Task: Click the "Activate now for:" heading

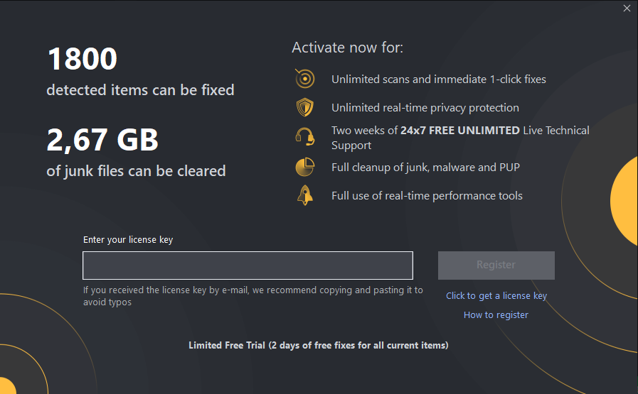Action: pos(348,48)
